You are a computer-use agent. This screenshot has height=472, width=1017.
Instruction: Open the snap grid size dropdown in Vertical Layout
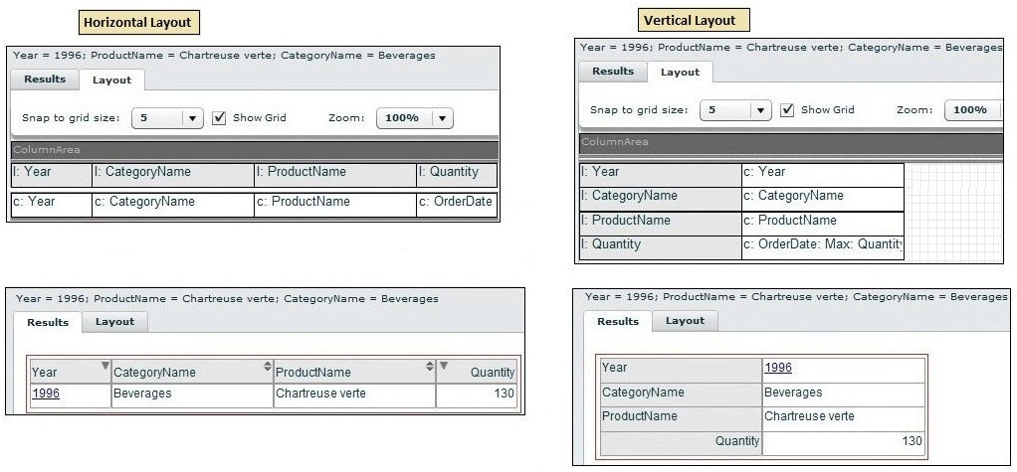click(761, 110)
